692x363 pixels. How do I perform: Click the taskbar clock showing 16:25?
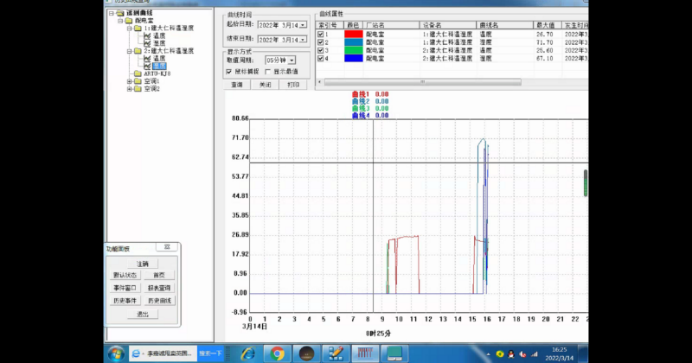pyautogui.click(x=559, y=353)
